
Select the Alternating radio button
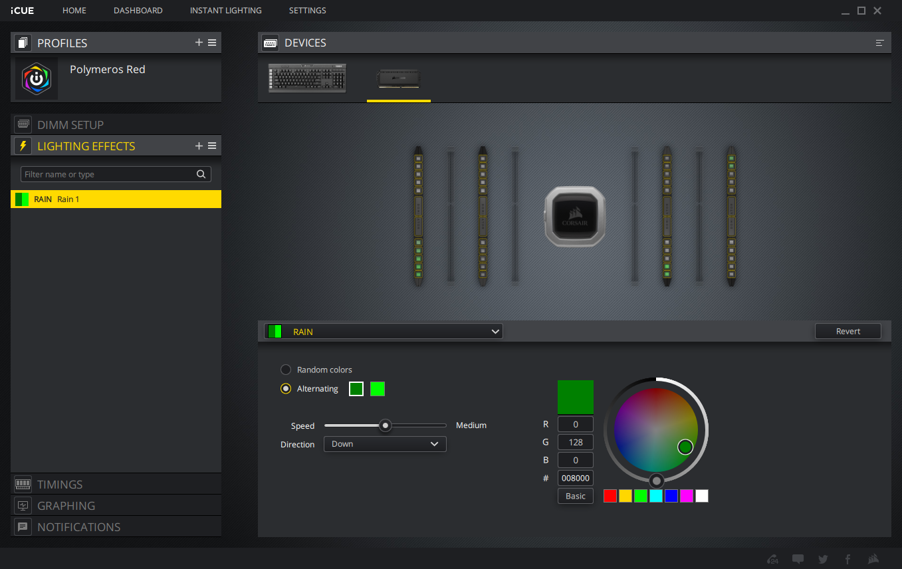click(286, 389)
